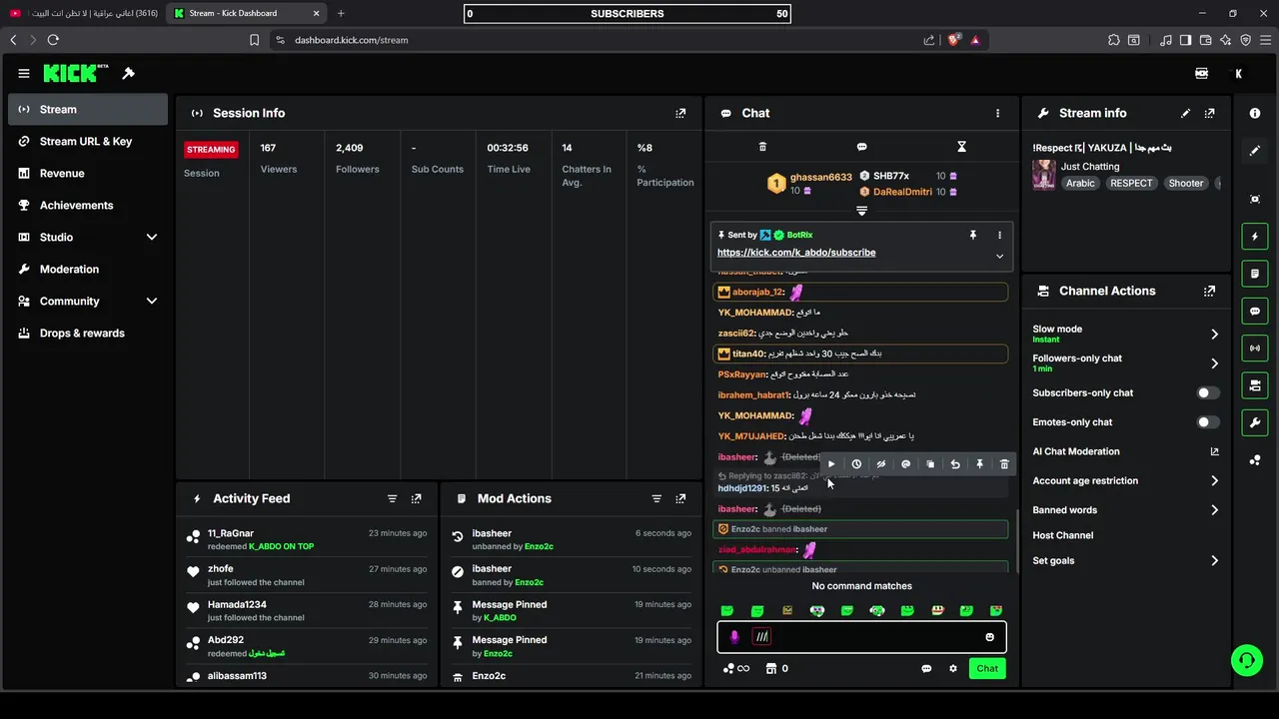
Task: Open Moderation page
Action: pyautogui.click(x=88, y=269)
